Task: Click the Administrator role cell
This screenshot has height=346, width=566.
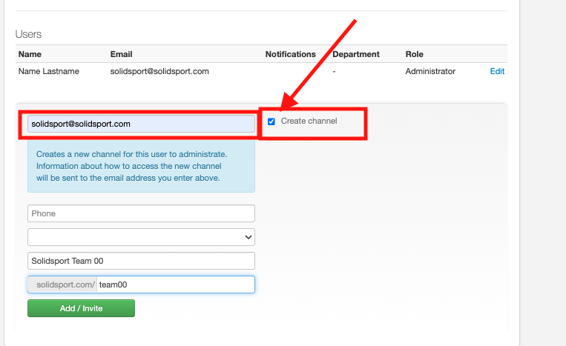Action: coord(430,72)
